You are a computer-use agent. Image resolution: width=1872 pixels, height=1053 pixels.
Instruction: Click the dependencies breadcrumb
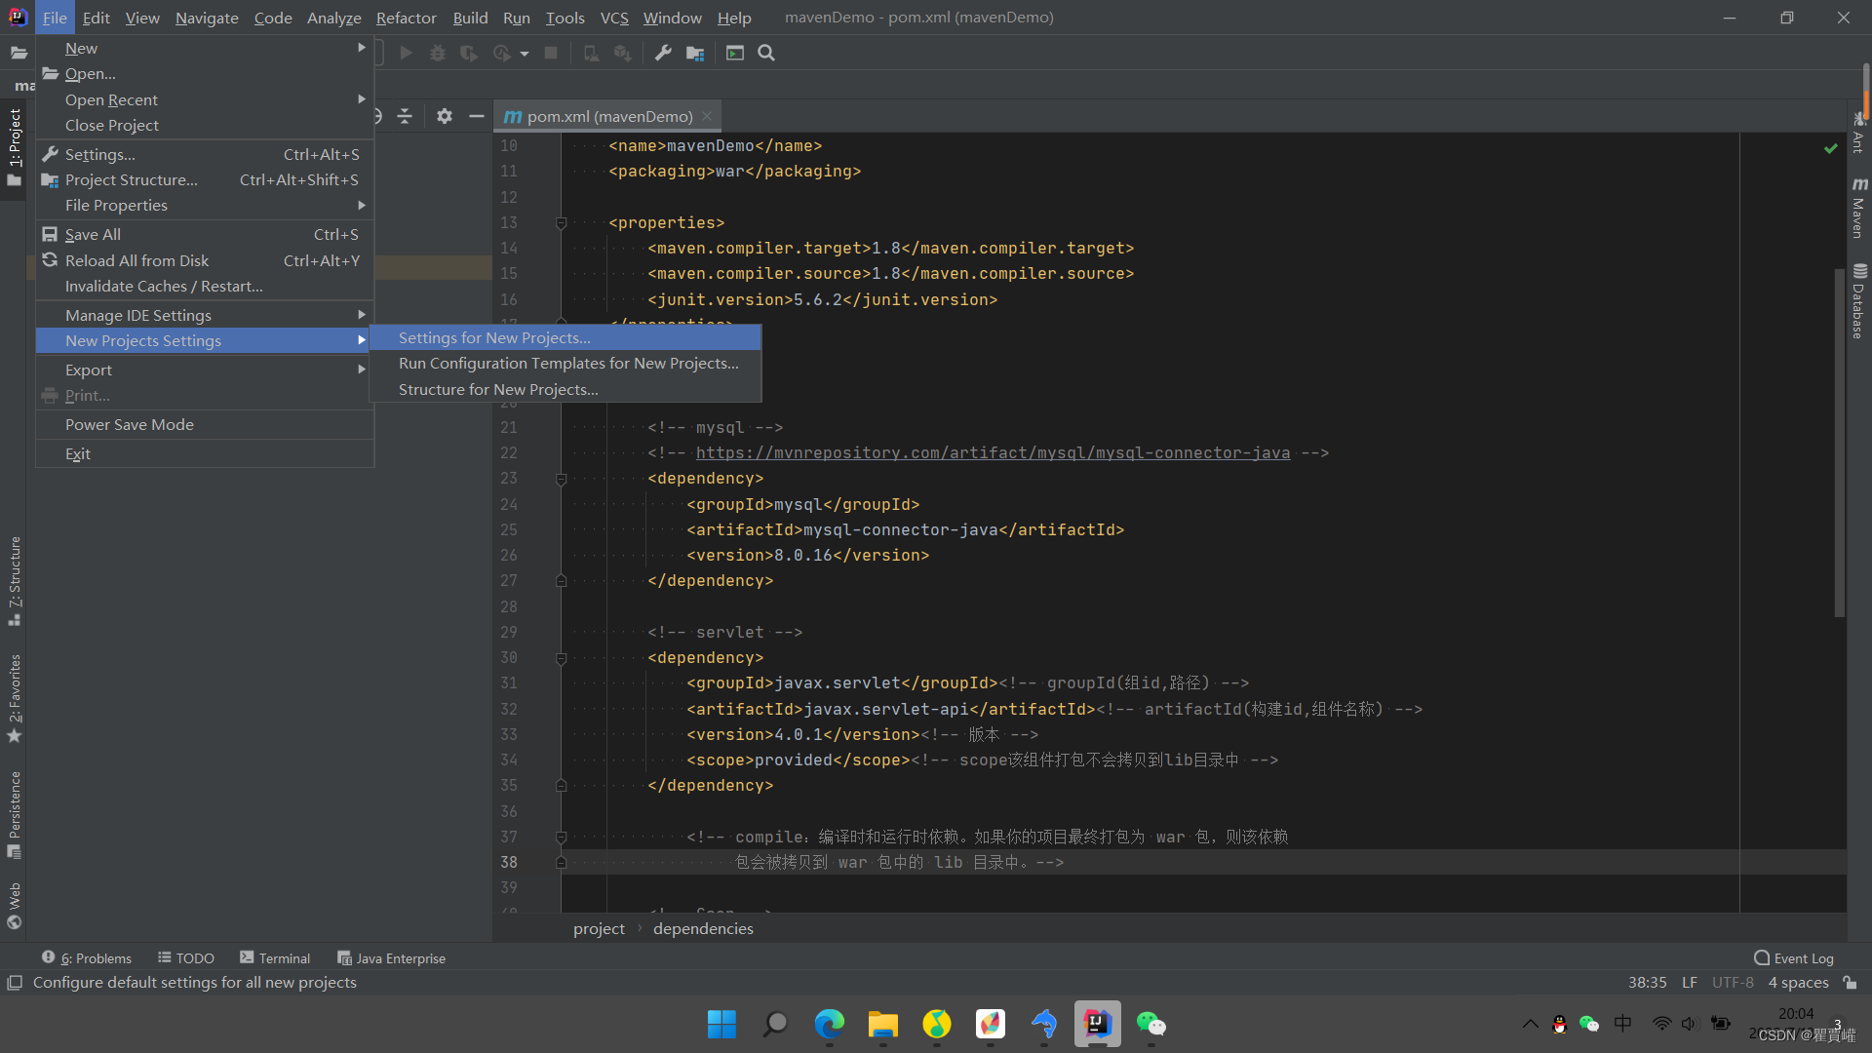point(703,929)
